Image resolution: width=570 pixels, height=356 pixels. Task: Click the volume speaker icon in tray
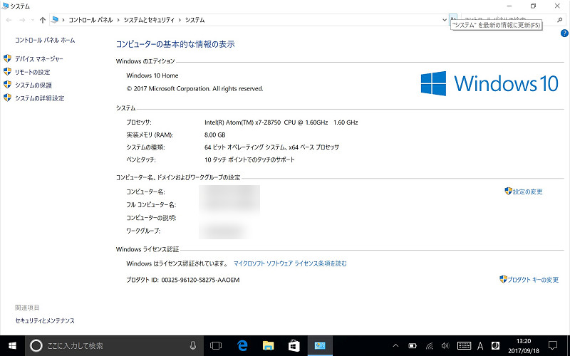click(x=445, y=345)
